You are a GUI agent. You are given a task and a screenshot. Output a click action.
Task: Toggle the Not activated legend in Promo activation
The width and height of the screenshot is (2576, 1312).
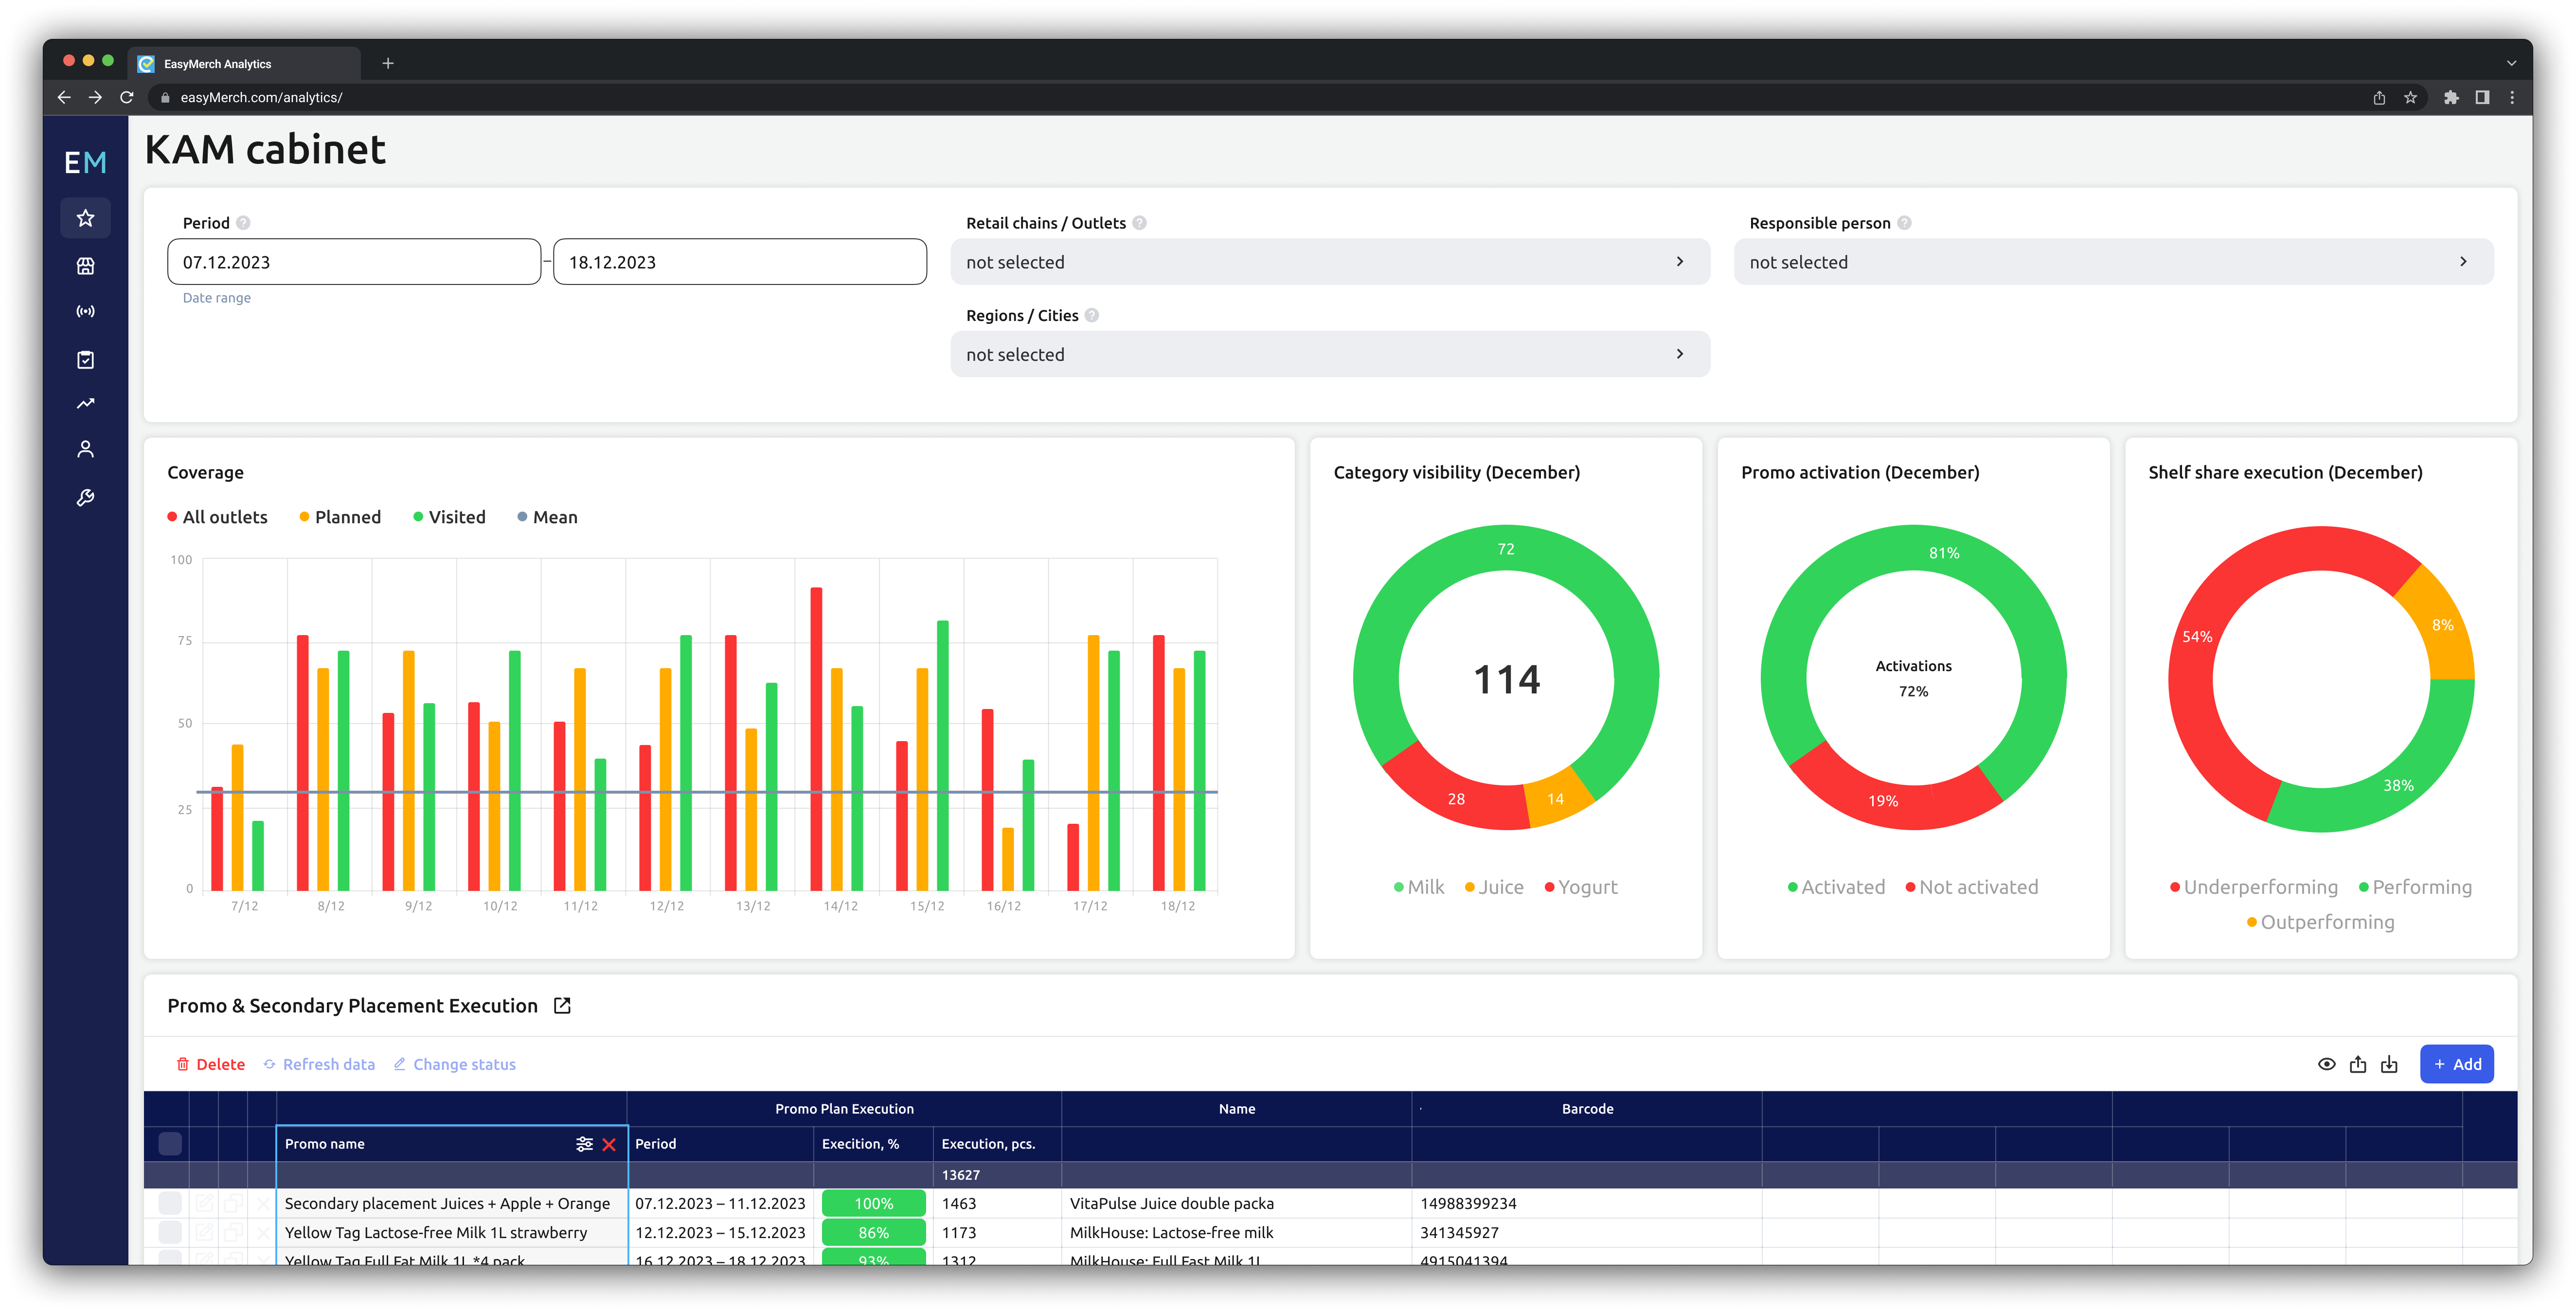[x=1971, y=887]
